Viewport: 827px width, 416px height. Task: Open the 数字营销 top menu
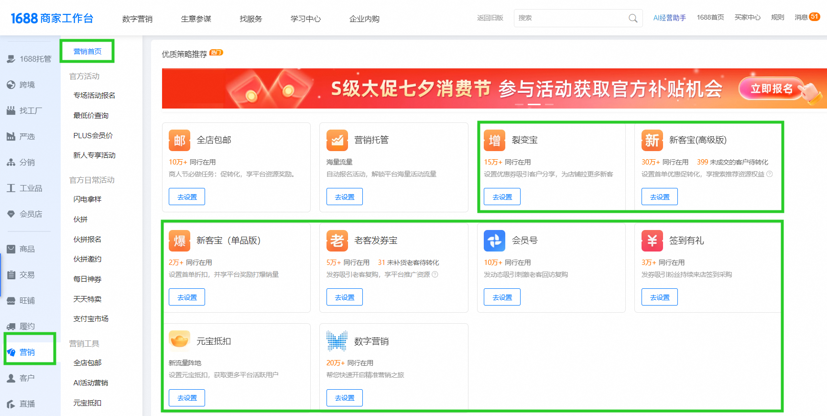[137, 19]
